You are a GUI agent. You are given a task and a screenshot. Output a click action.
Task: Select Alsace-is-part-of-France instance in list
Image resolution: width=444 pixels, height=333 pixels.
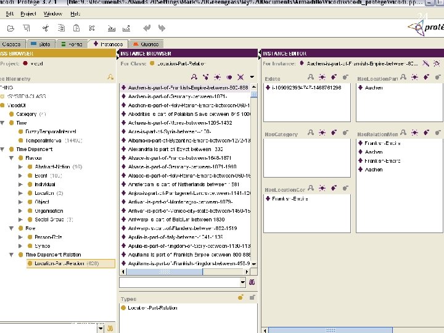tap(175, 158)
